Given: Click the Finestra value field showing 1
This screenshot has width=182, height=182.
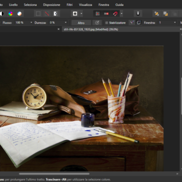Looking at the screenshot, I should (x=165, y=22).
